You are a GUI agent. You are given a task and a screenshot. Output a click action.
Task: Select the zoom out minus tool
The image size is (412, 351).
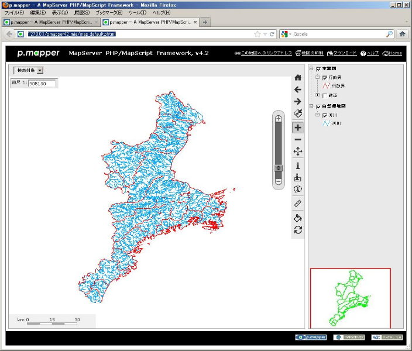point(298,140)
